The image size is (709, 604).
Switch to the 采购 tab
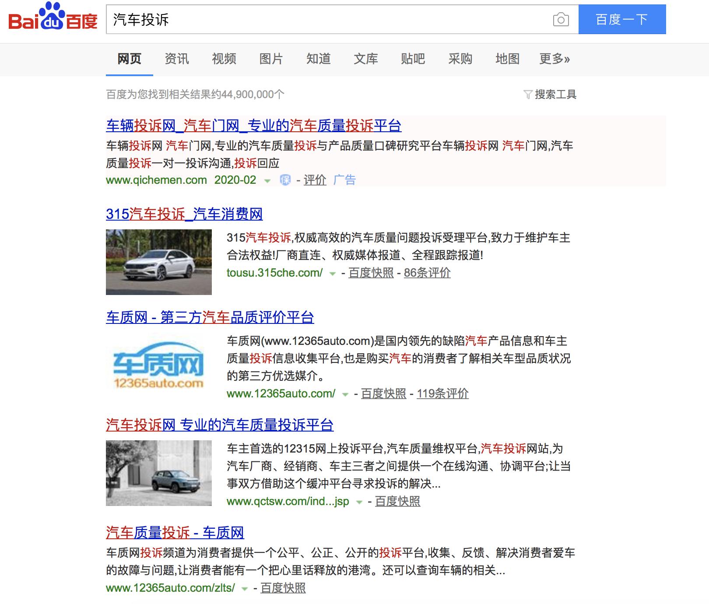(460, 59)
